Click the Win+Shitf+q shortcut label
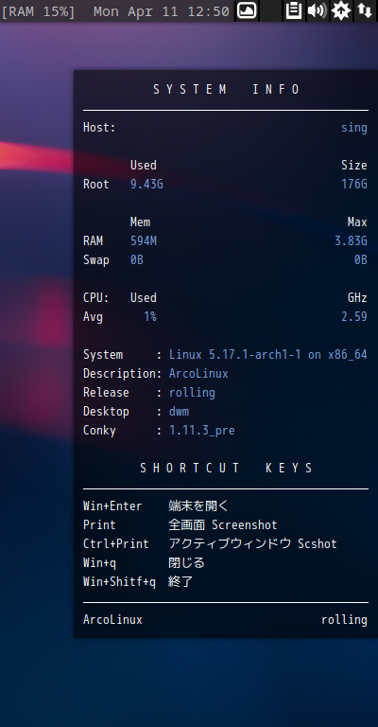 click(119, 582)
